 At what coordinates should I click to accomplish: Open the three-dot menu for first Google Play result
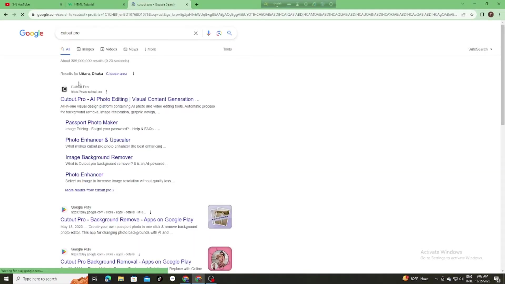pyautogui.click(x=150, y=212)
